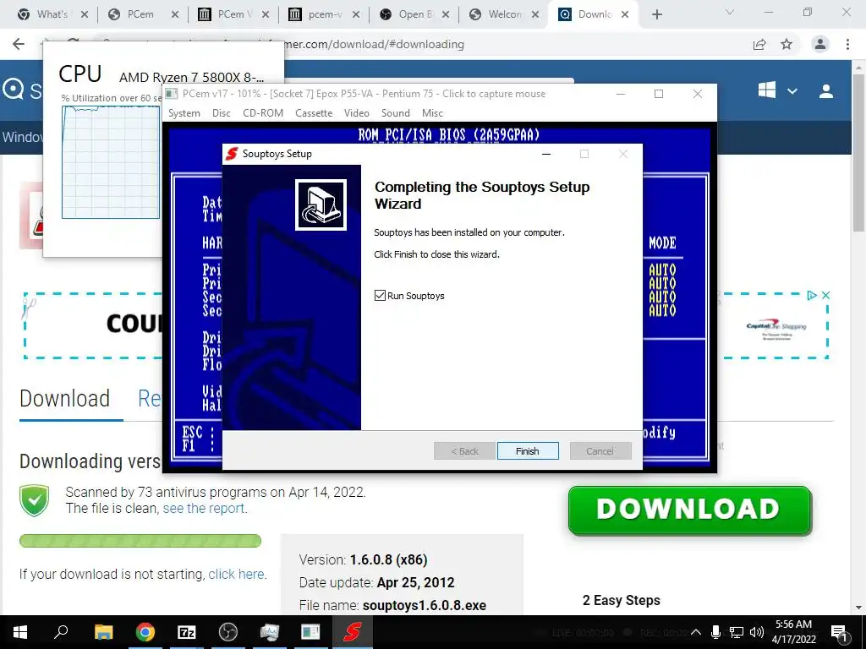Open the notification center icon
866x649 pixels.
tap(839, 633)
